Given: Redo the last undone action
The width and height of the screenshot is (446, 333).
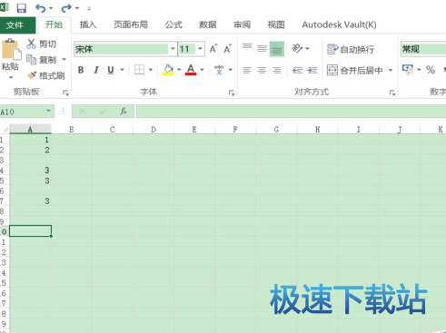Looking at the screenshot, I should click(65, 8).
